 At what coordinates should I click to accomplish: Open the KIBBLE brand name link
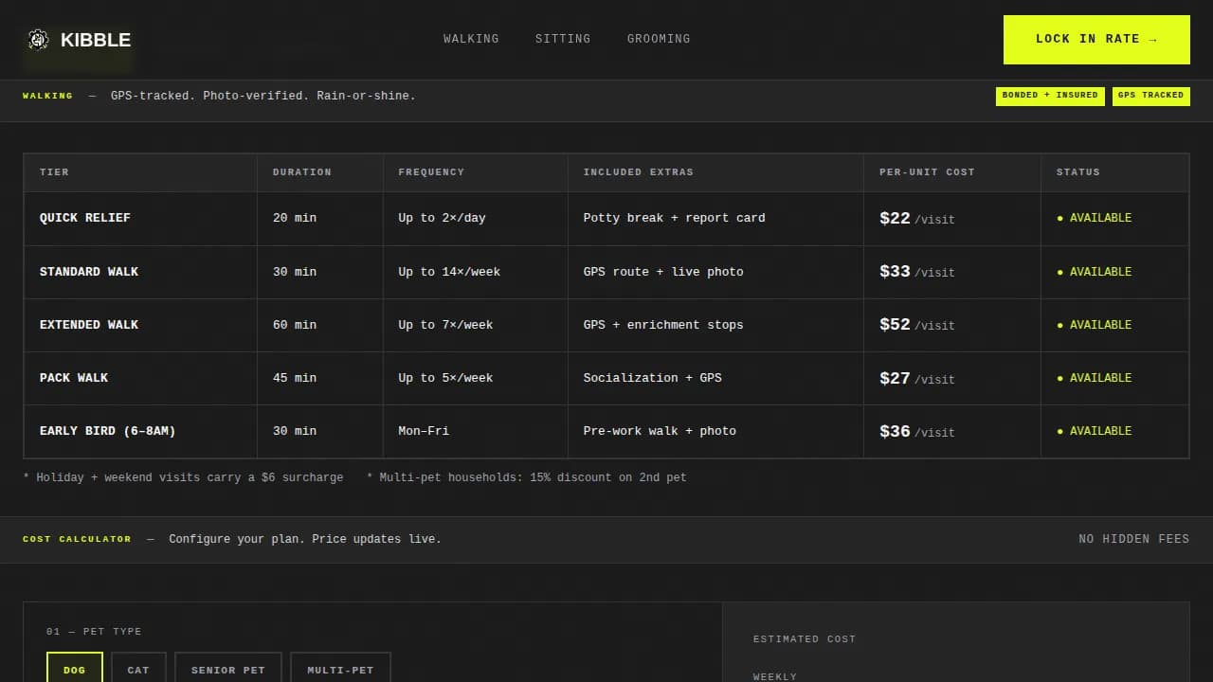pyautogui.click(x=96, y=40)
